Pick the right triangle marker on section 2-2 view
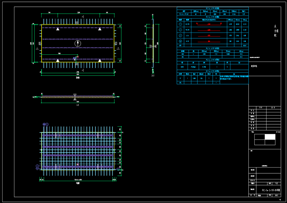This screenshot has height=203, width=287. point(155,46)
